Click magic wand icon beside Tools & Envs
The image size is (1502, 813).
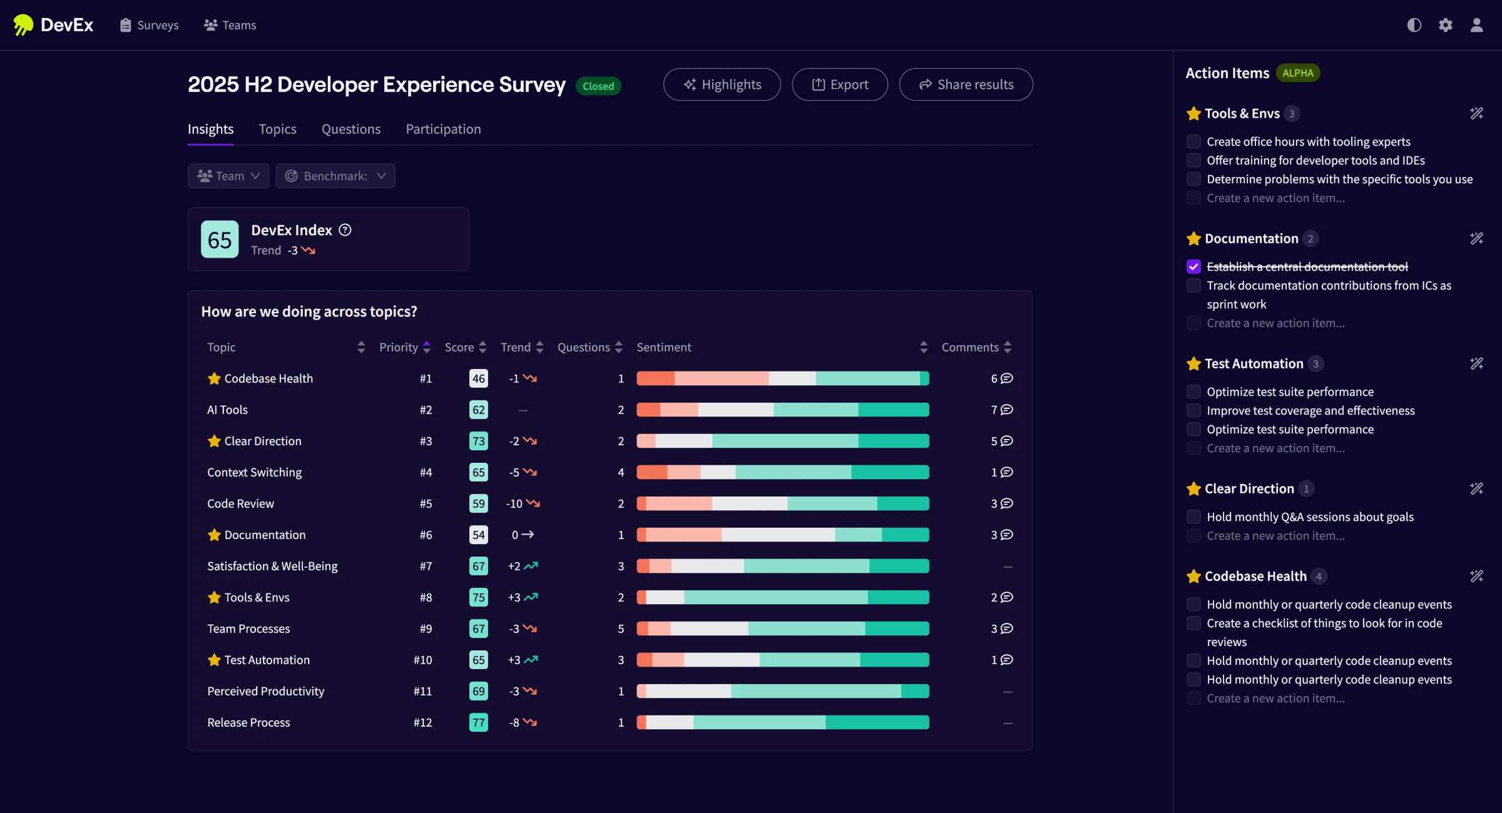pos(1476,113)
